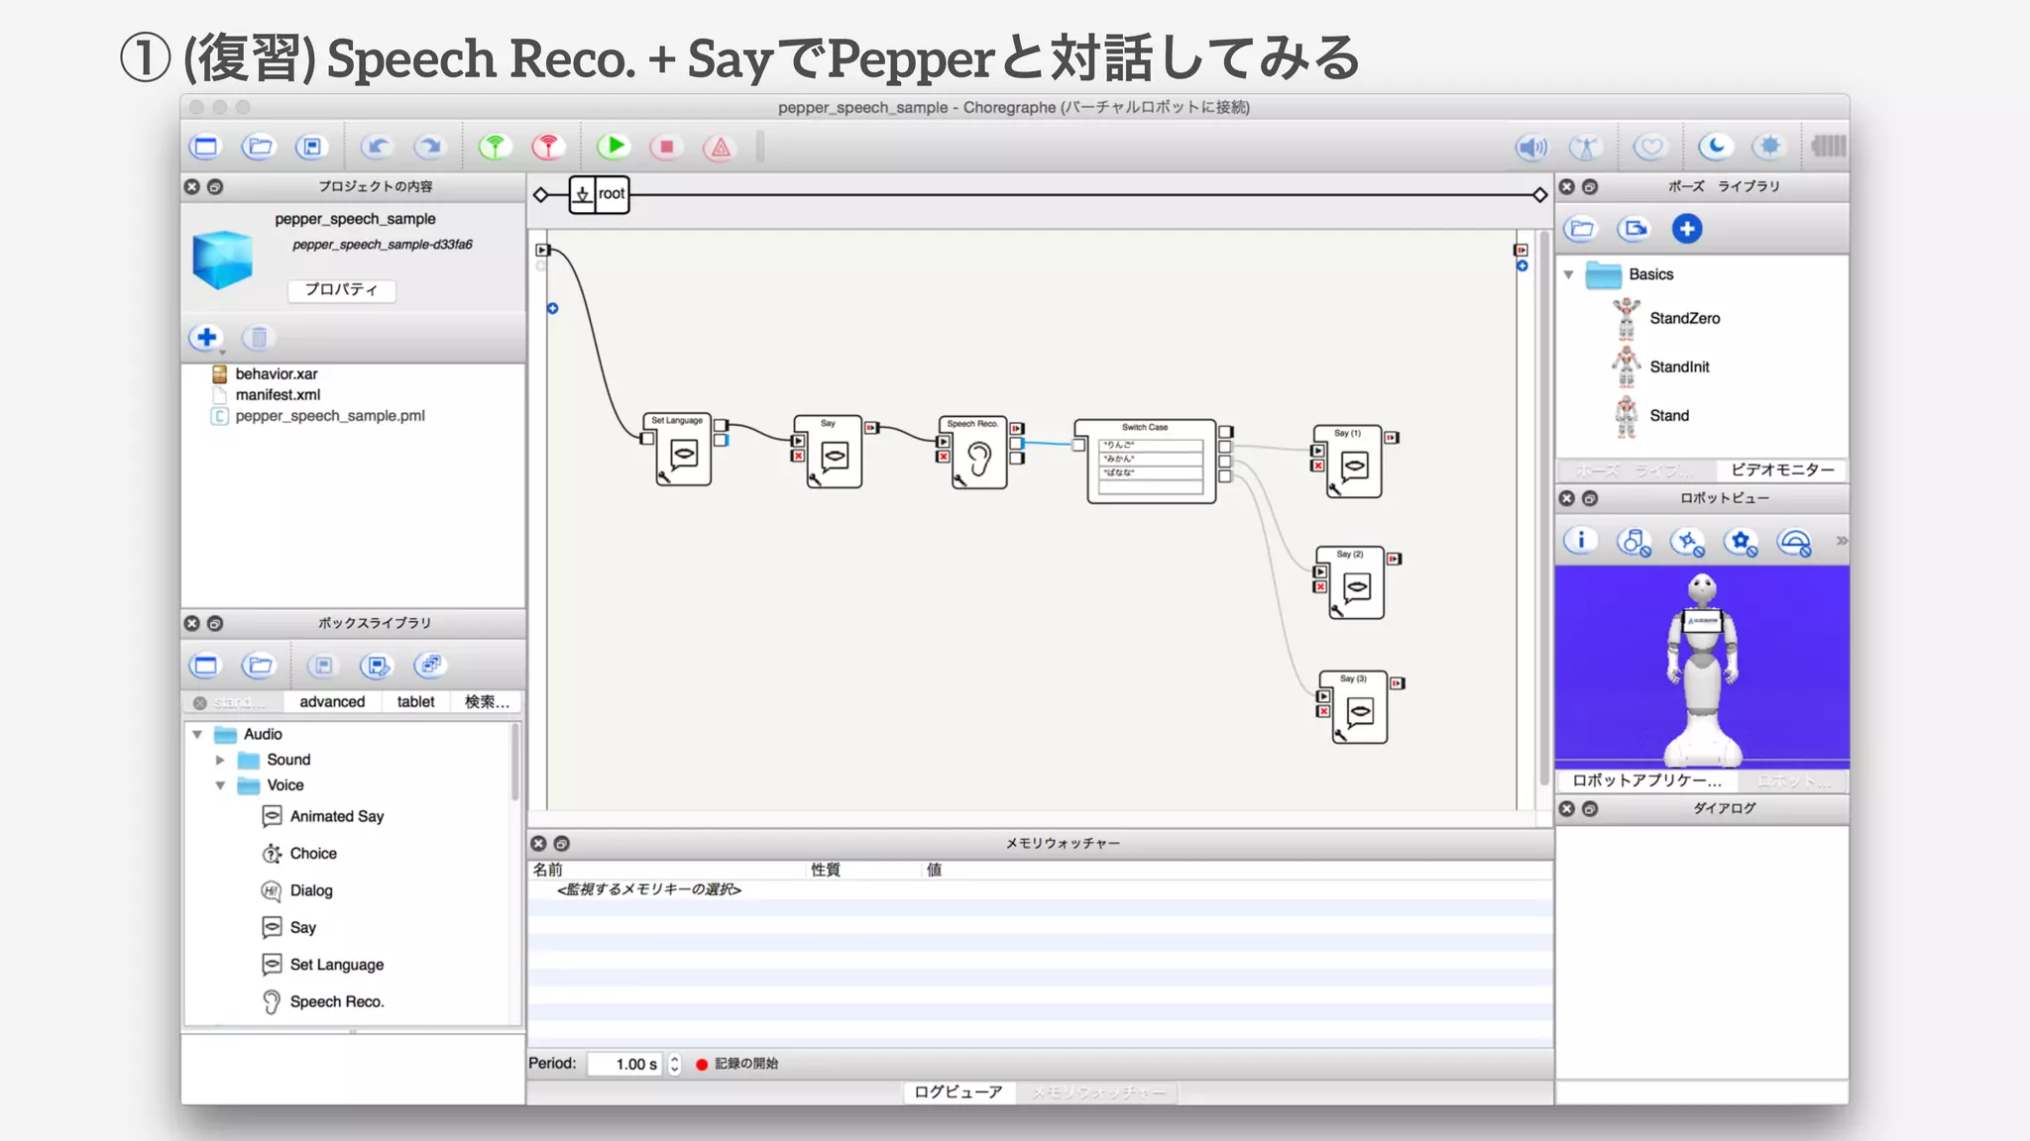
Task: Expand robot view toolbar overflow arrows
Action: click(1841, 541)
